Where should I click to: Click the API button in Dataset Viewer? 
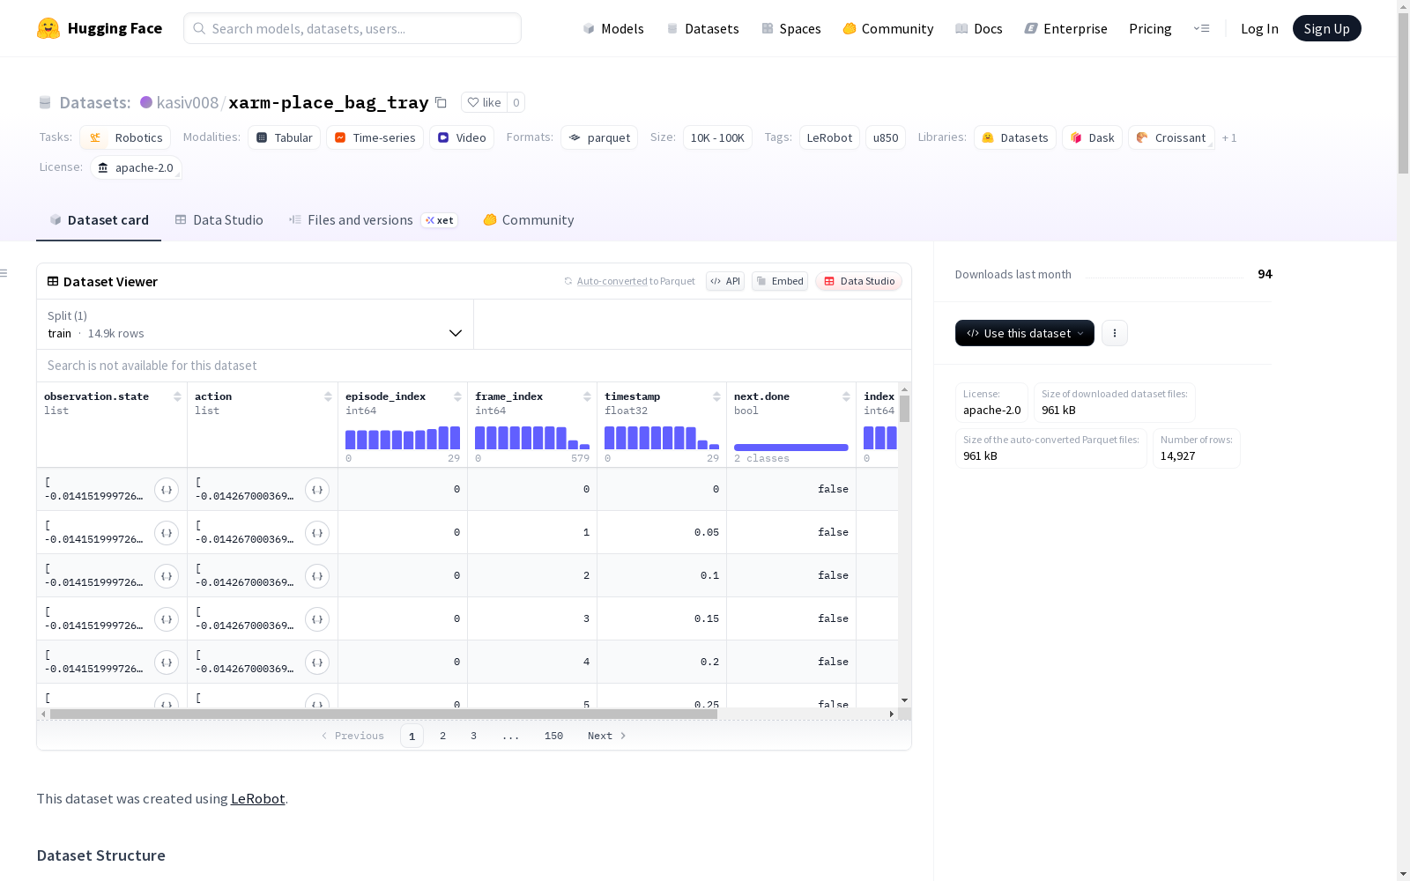pos(725,281)
